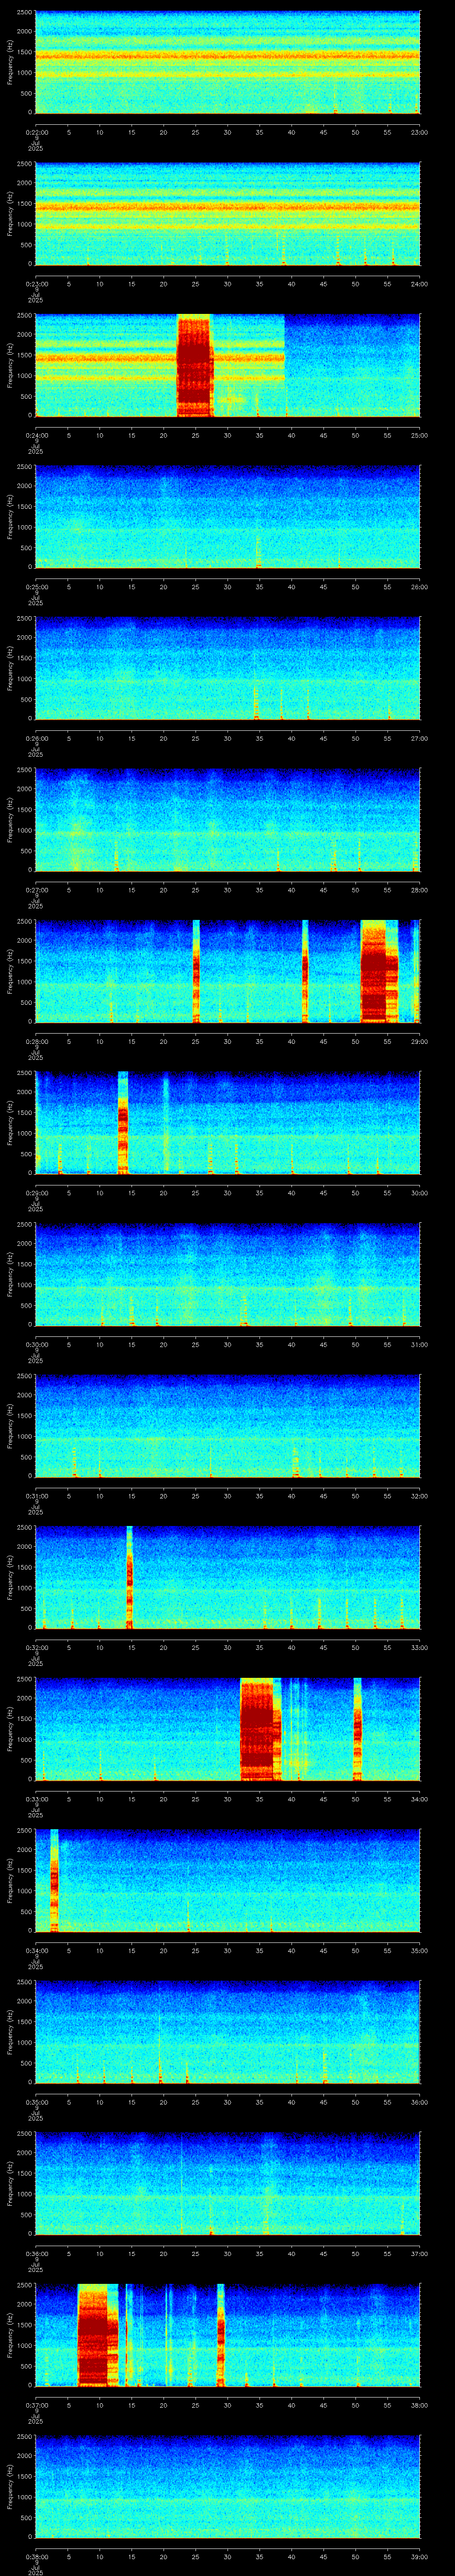Image resolution: width=455 pixels, height=2576 pixels.
Task: Click the 0:33:00 start time label
Action: [x=36, y=1799]
